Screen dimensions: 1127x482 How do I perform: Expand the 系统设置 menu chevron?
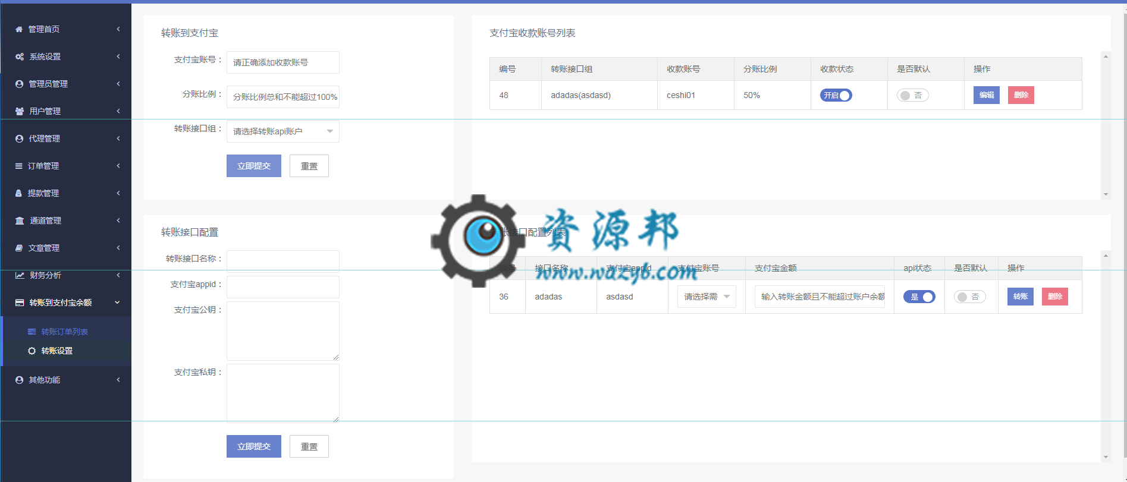[x=118, y=56]
